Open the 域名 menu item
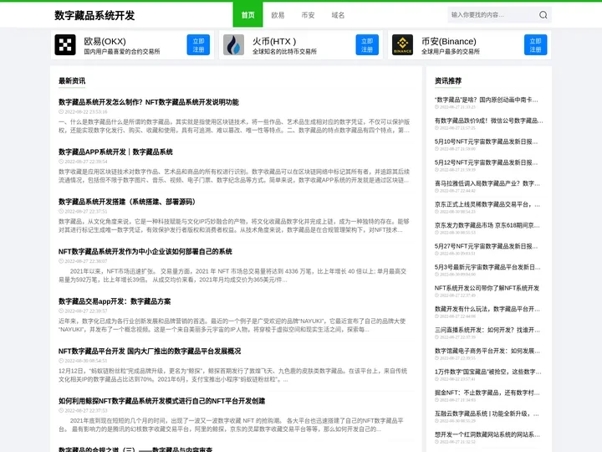 (338, 15)
